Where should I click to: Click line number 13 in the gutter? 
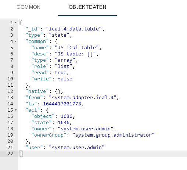[10, 98]
